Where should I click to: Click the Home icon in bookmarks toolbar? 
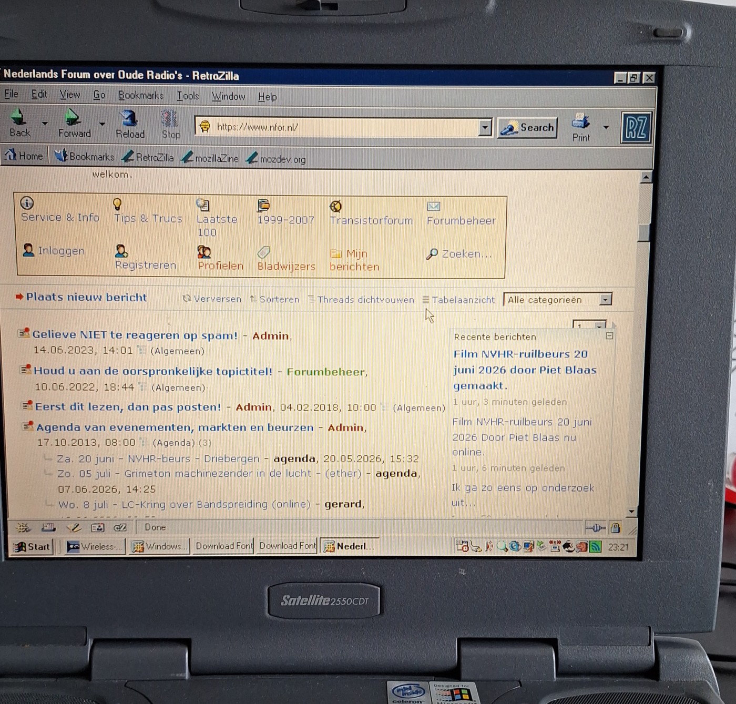point(11,155)
